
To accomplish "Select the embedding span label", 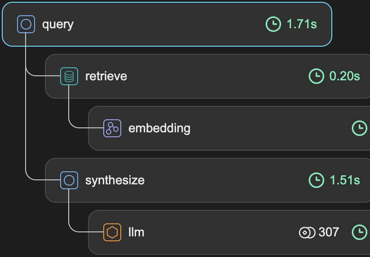I will click(159, 128).
